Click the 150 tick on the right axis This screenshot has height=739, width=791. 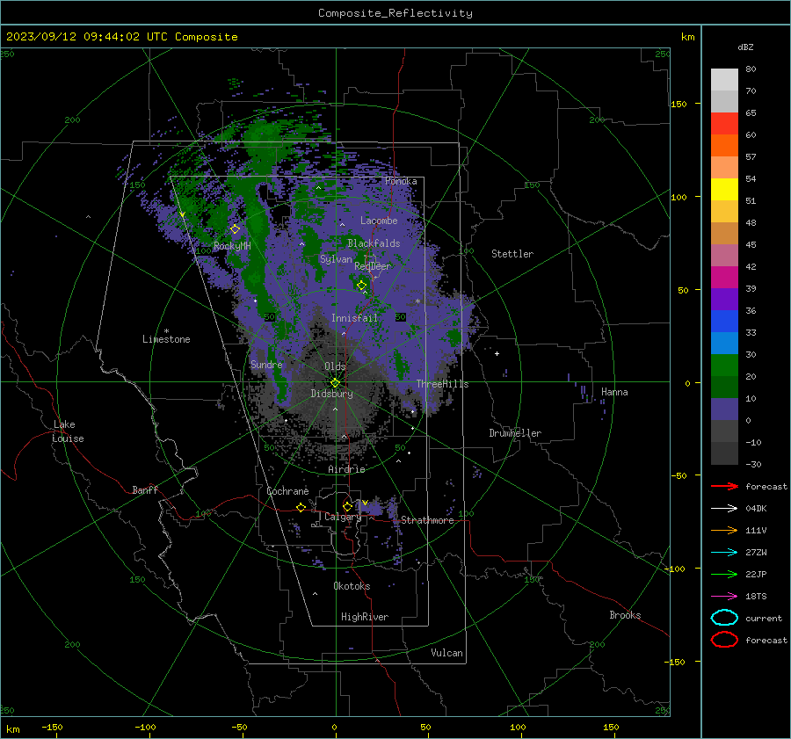[x=679, y=104]
